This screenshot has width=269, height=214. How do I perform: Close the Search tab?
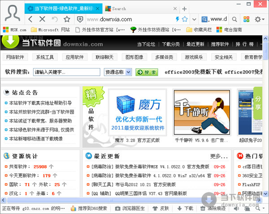pyautogui.click(x=175, y=9)
